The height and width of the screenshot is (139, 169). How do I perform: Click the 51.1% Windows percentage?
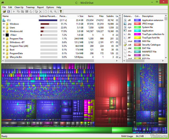64,24
